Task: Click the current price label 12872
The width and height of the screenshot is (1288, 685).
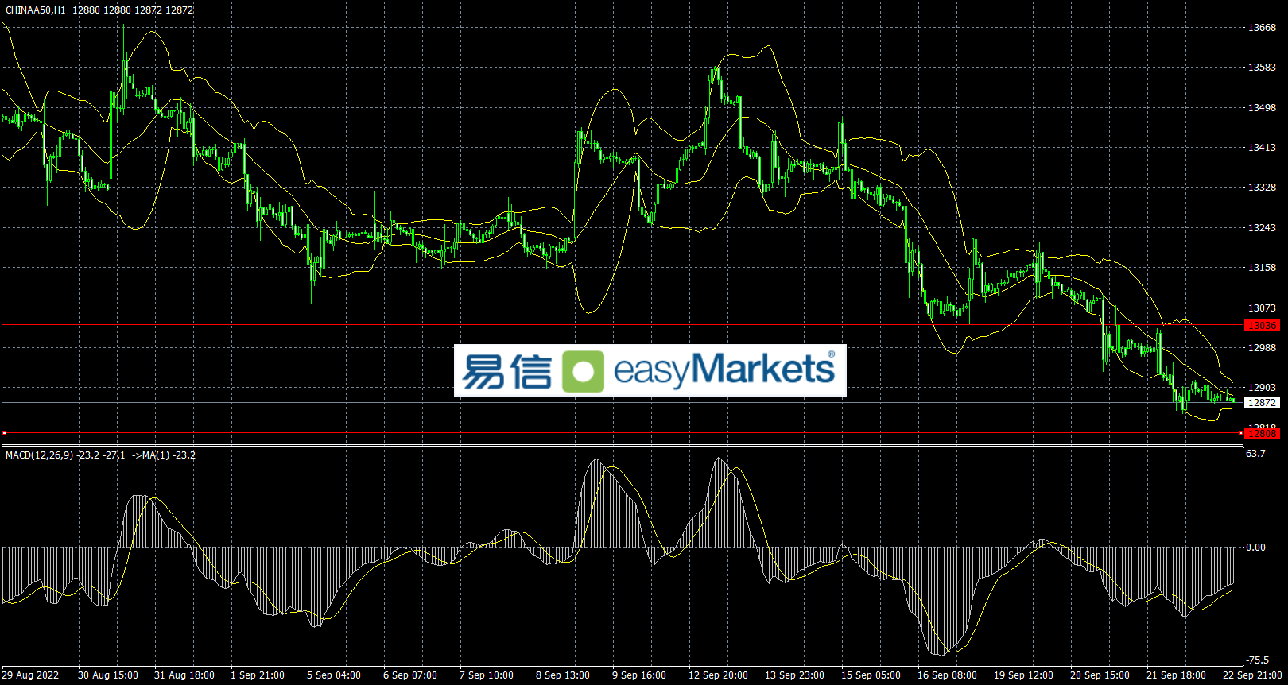Action: coord(1262,403)
